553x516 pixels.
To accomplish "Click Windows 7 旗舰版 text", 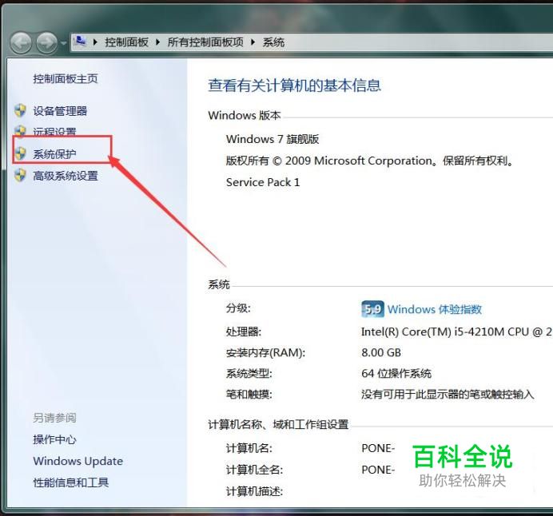I will click(x=273, y=139).
